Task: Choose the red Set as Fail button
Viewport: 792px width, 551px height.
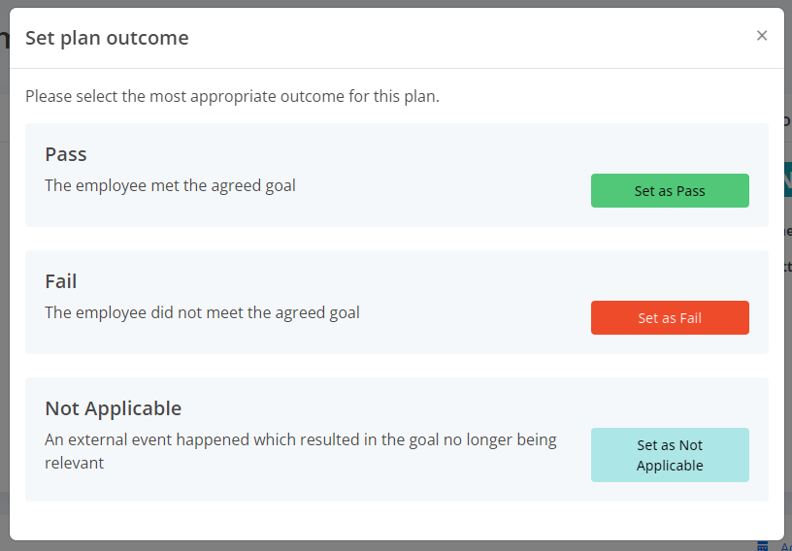Action: [x=670, y=317]
